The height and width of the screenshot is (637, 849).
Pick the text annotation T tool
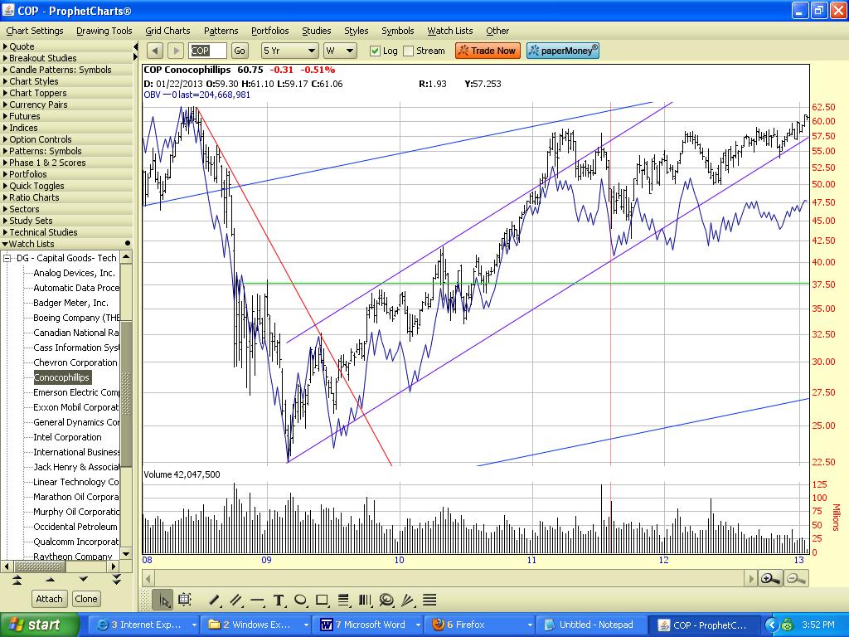click(x=279, y=601)
